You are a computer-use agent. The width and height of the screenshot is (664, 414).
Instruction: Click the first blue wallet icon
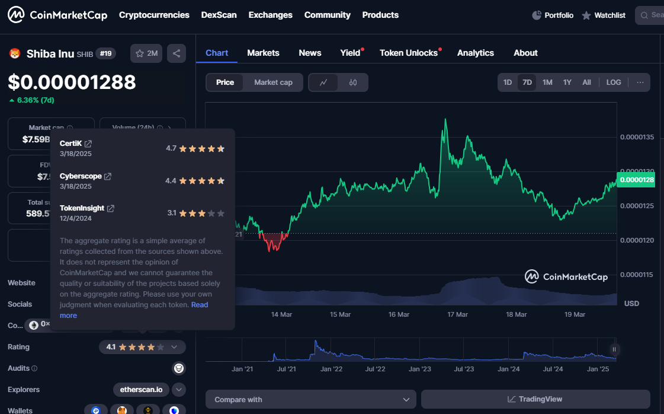(96, 410)
